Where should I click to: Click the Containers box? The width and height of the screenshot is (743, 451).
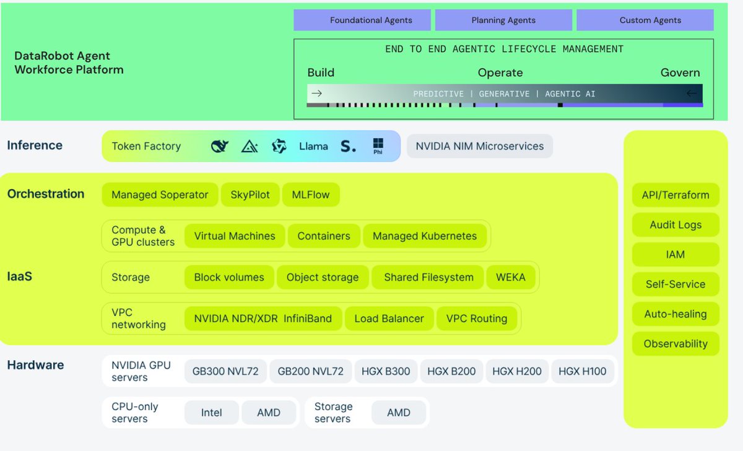324,236
